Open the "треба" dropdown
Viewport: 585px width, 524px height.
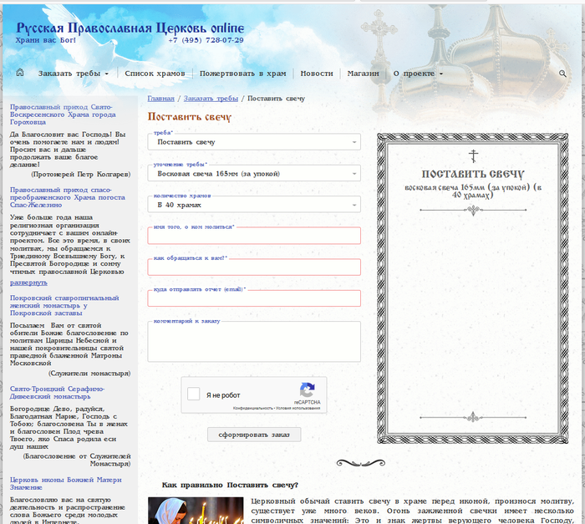click(x=254, y=142)
